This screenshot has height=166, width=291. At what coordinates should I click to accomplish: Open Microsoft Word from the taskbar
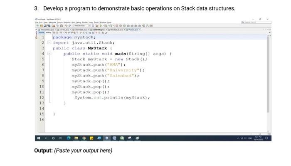[x=114, y=138]
